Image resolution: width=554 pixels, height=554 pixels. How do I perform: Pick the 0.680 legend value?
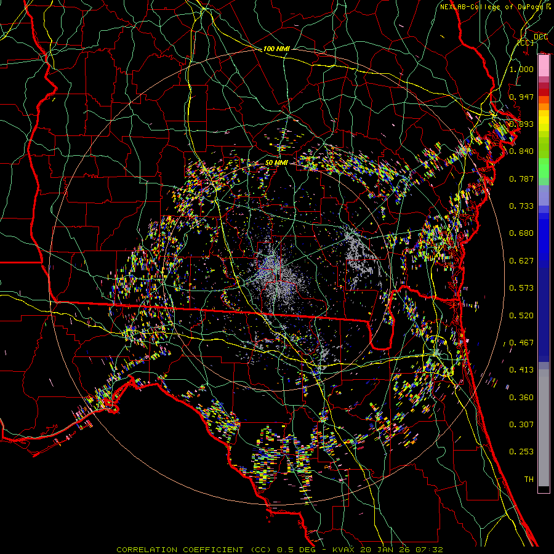521,233
